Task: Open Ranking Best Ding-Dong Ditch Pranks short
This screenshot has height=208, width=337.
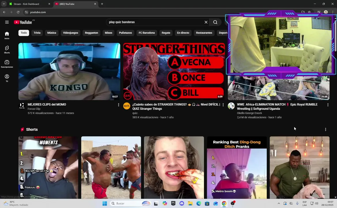Action: pyautogui.click(x=237, y=168)
